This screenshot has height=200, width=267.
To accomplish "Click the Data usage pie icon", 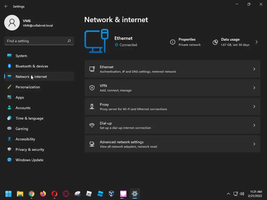I will (215, 42).
